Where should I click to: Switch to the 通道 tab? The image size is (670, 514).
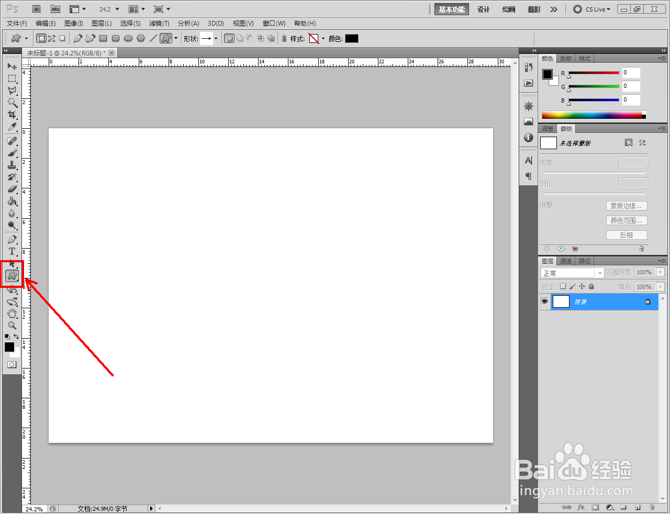click(566, 261)
